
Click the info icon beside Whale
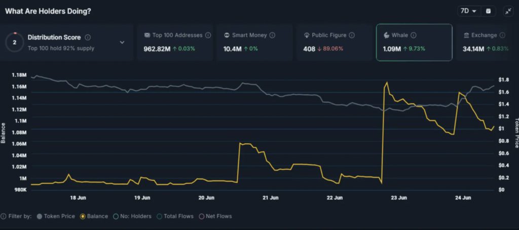[x=414, y=35]
